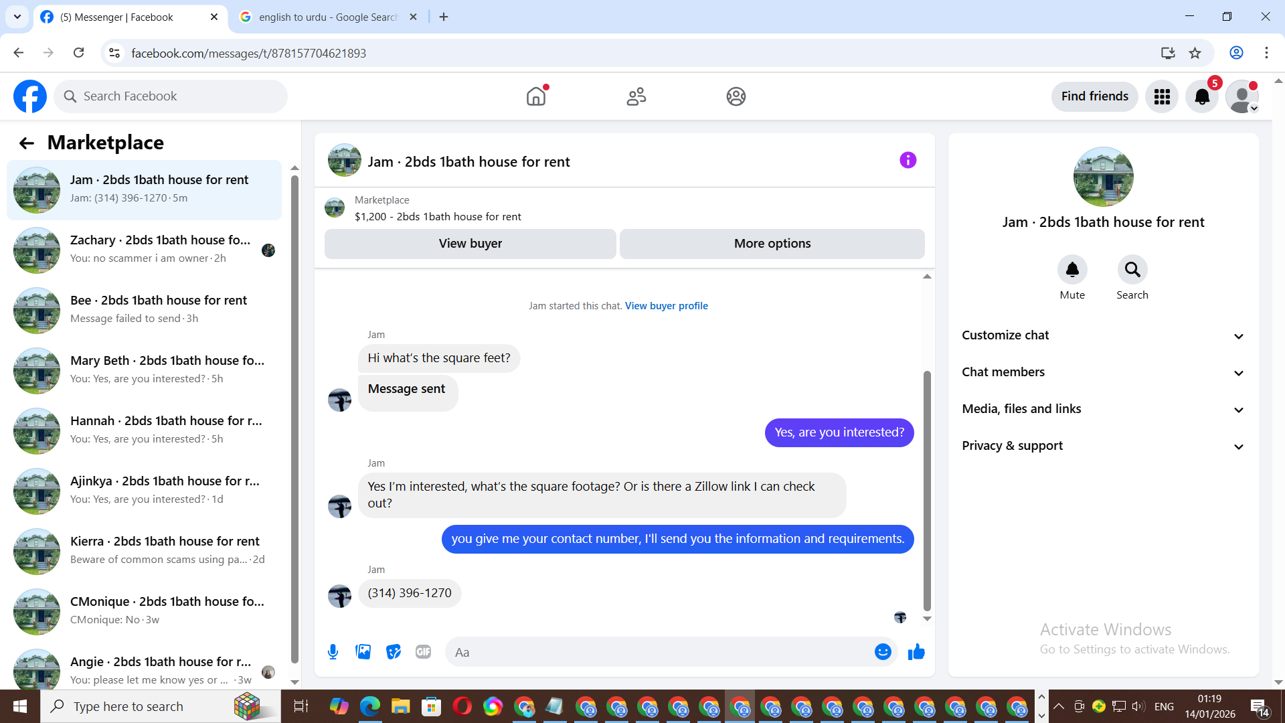Viewport: 1285px width, 723px height.
Task: Search within the conversation
Action: pyautogui.click(x=1132, y=270)
